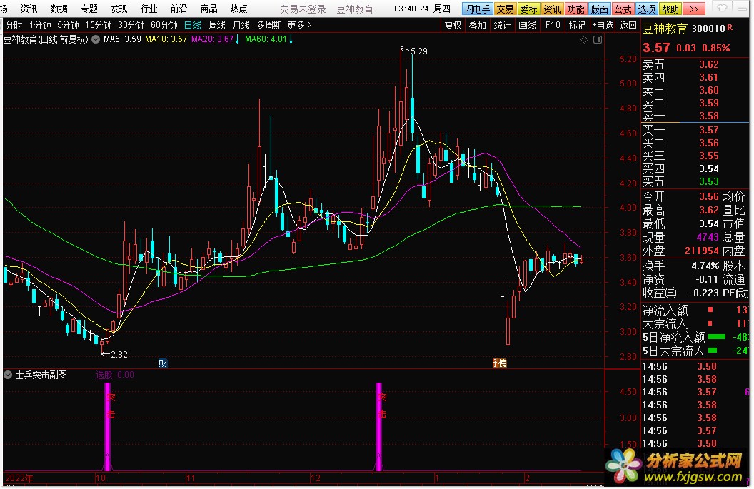Open the 热点 menu
754x489 pixels.
coord(238,9)
